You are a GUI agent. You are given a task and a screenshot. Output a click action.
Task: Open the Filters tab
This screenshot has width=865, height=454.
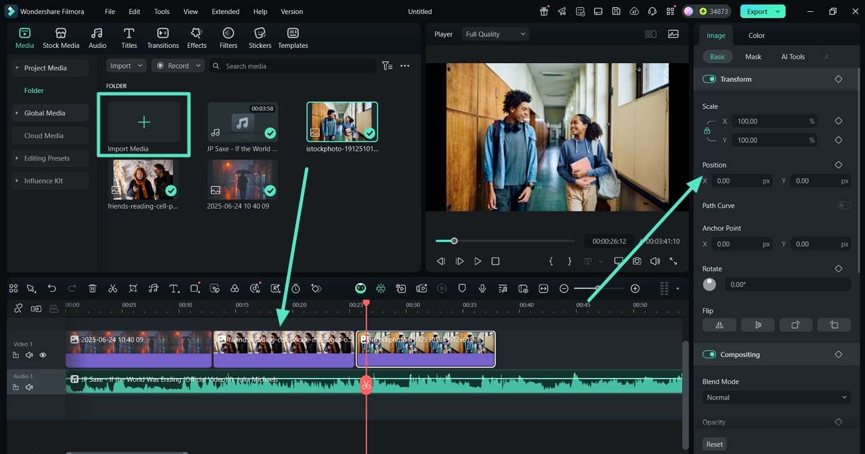point(228,39)
